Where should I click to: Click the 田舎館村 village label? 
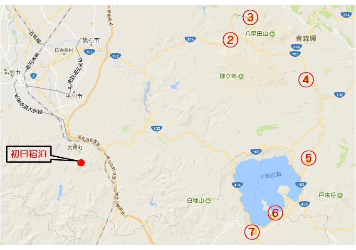click(64, 50)
